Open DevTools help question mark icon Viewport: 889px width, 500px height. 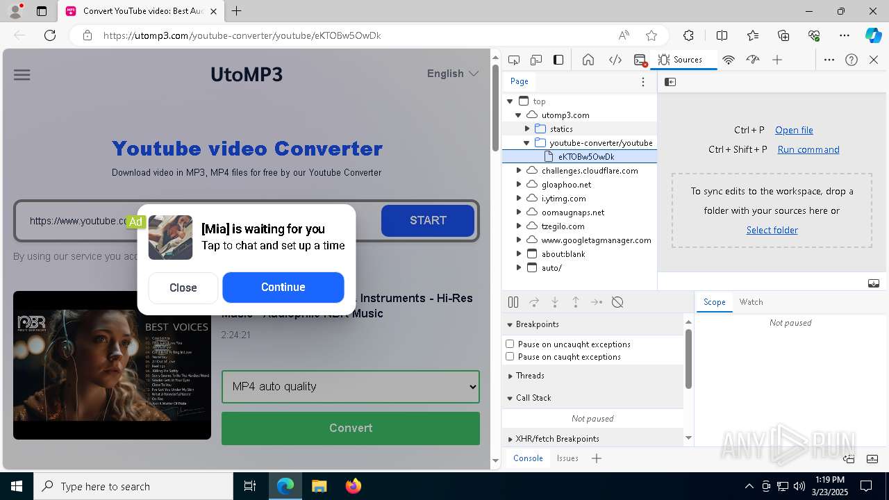(851, 60)
